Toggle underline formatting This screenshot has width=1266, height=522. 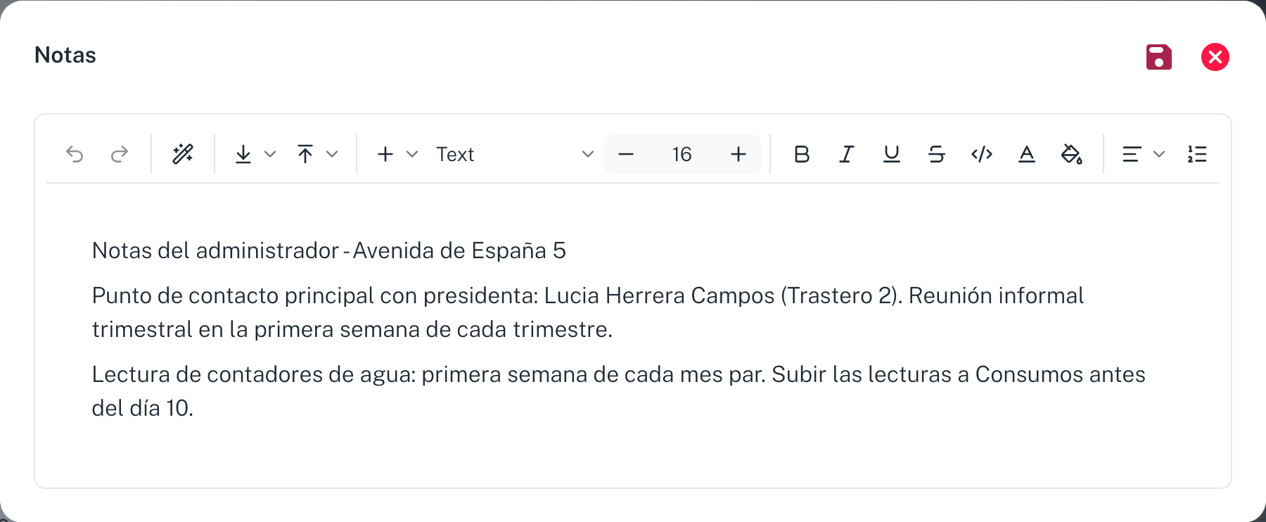point(892,154)
